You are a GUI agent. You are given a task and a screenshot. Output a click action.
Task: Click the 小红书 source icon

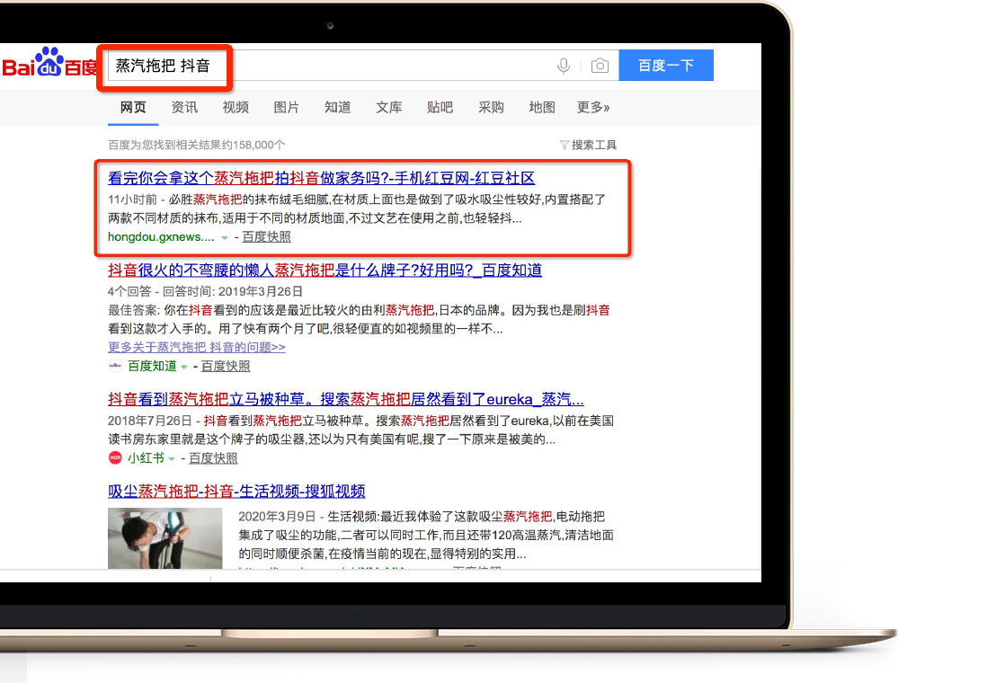115,458
